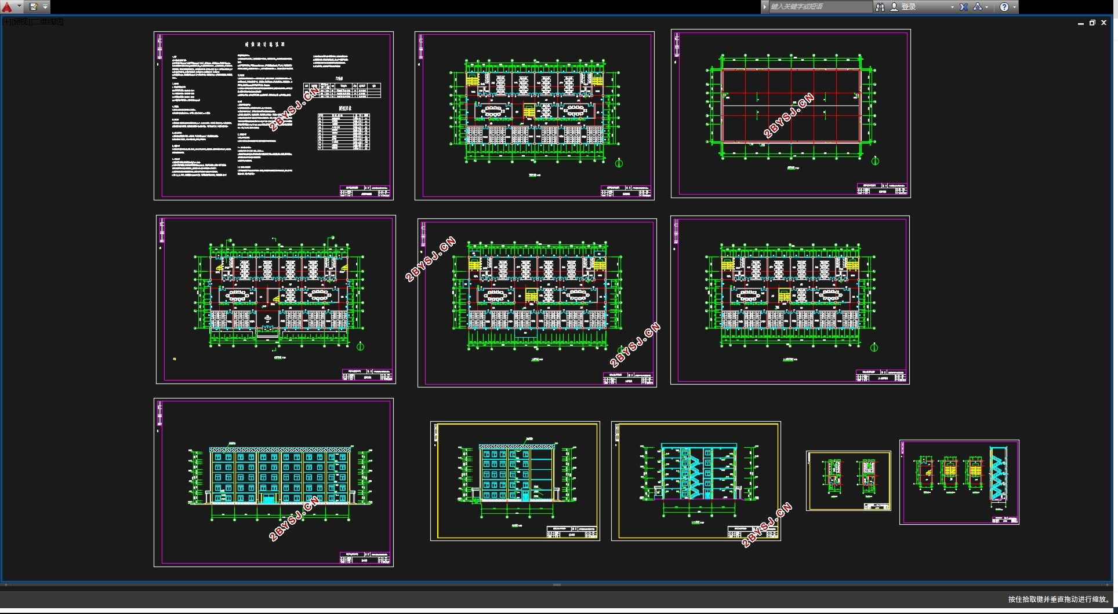
Task: Expand the dropdown beside the A360 icon
Action: click(x=987, y=7)
